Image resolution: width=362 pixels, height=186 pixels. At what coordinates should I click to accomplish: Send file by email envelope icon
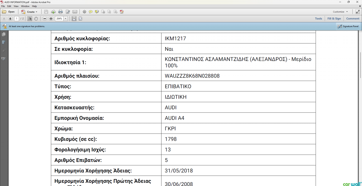point(75,12)
